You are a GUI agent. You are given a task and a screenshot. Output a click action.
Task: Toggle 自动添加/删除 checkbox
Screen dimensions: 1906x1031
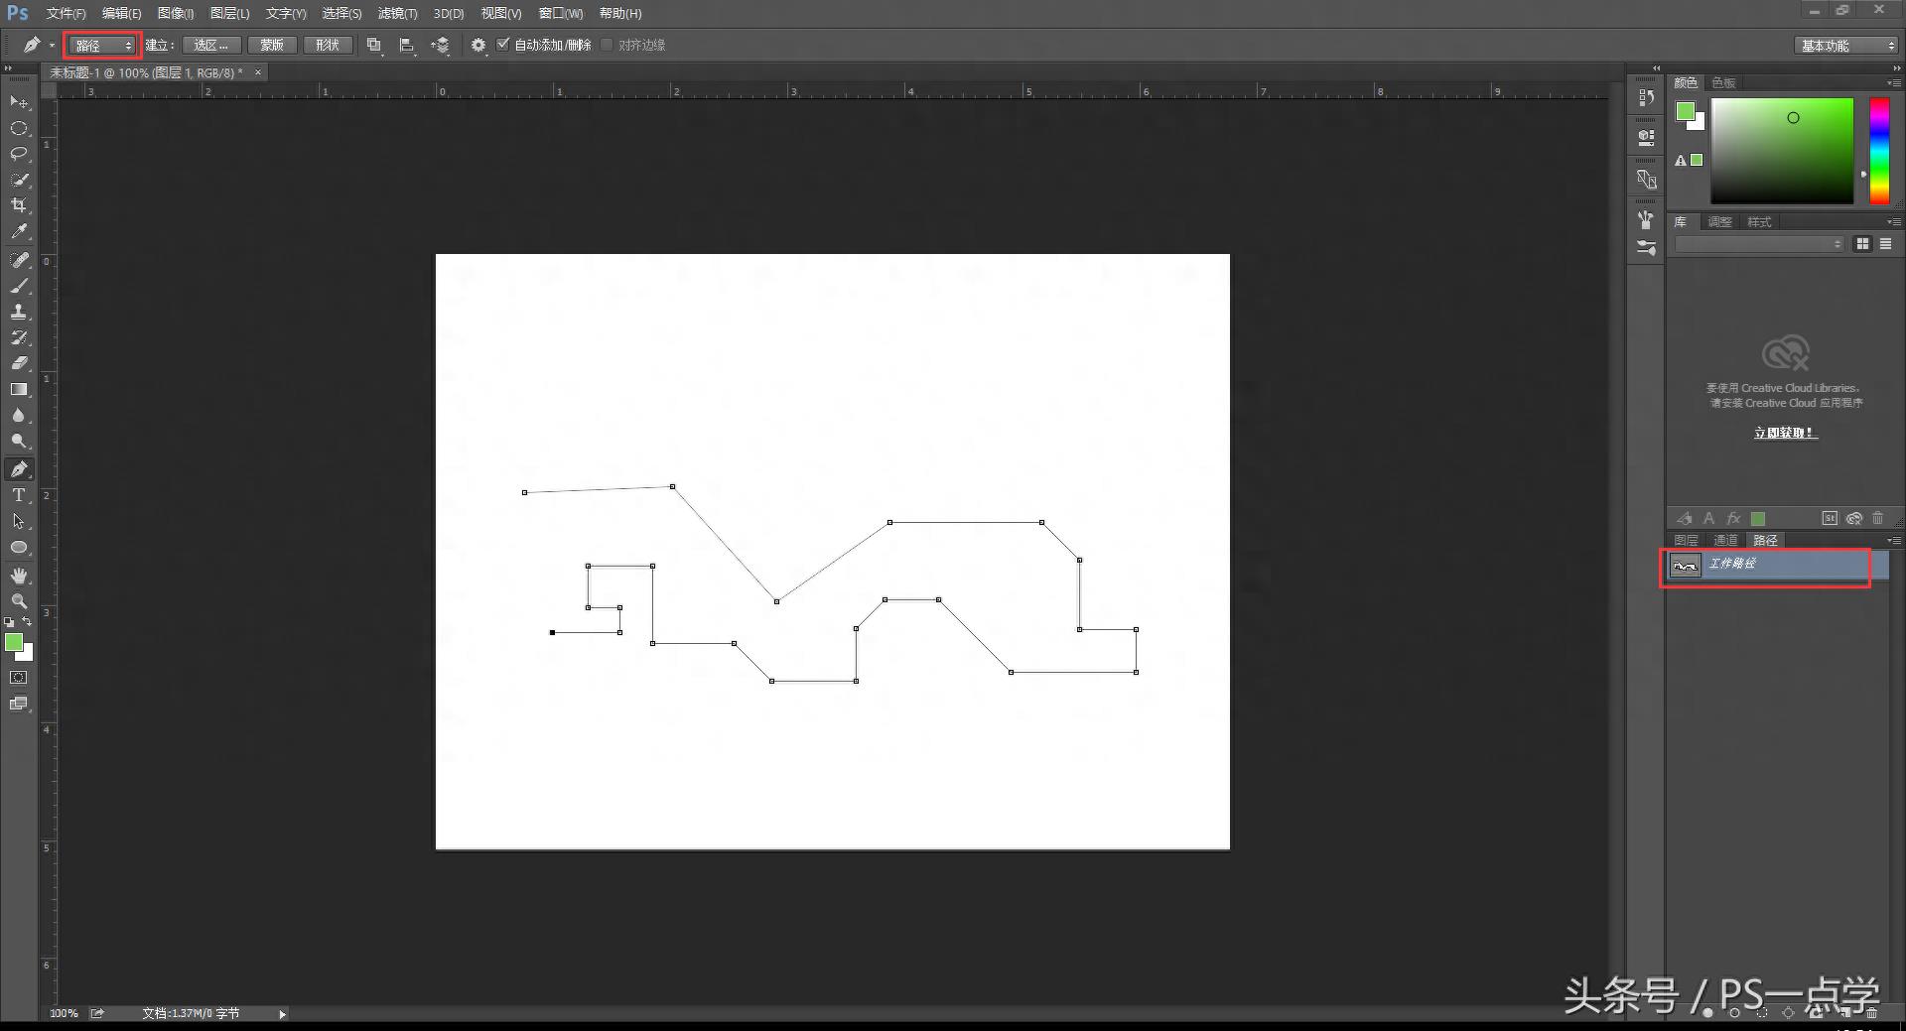tap(503, 44)
